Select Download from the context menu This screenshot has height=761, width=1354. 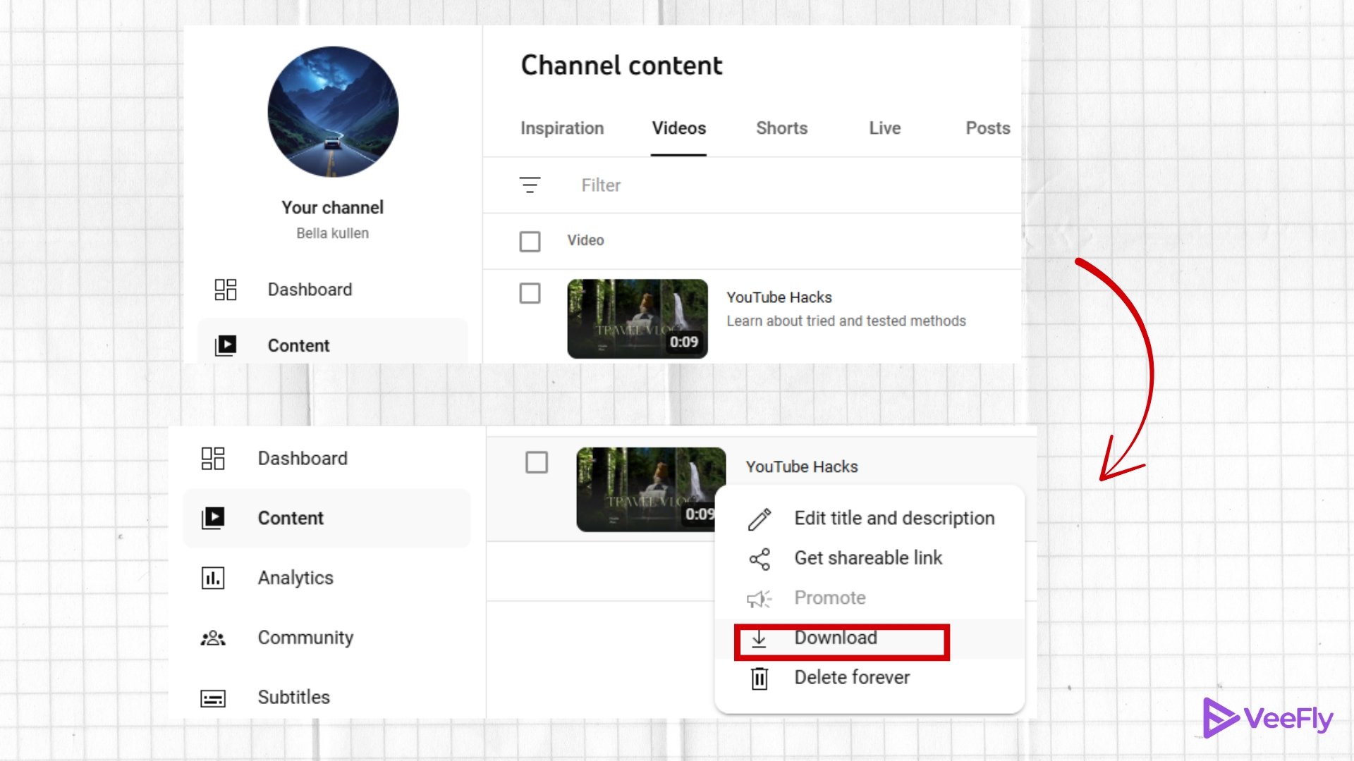836,638
